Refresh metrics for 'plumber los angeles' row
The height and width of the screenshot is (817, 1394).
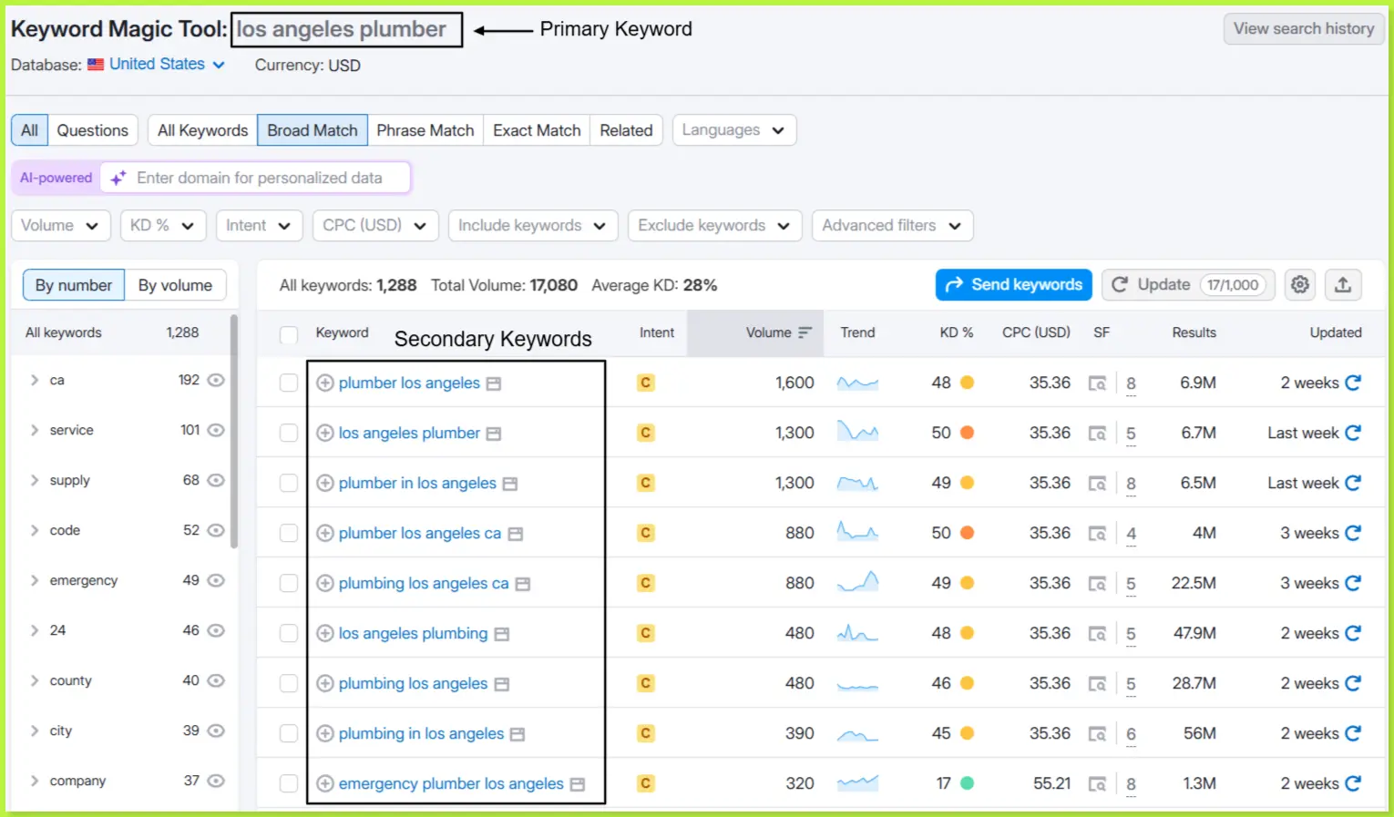pos(1353,383)
